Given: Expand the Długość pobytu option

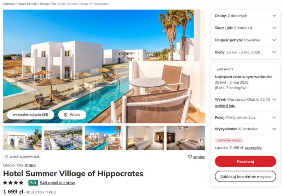Looking at the screenshot, I should click(245, 40).
